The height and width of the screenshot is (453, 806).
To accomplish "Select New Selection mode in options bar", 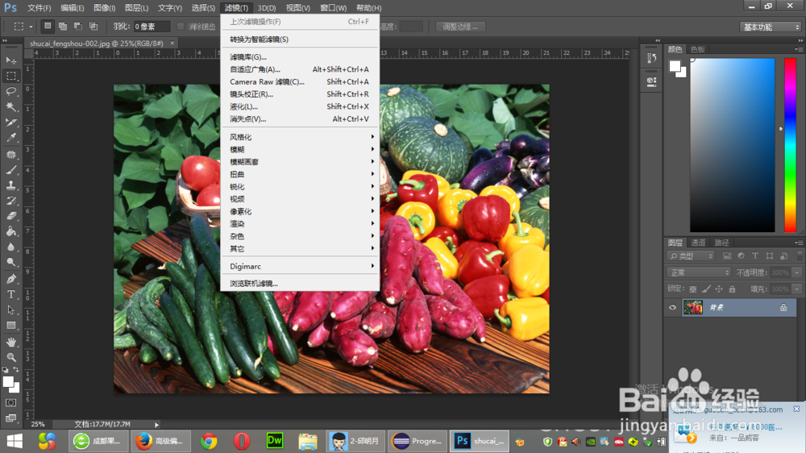I will tap(48, 27).
